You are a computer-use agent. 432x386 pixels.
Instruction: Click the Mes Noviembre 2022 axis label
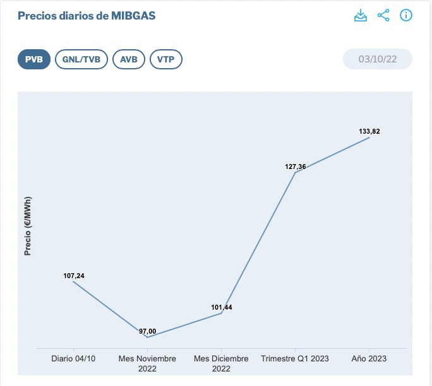point(147,363)
